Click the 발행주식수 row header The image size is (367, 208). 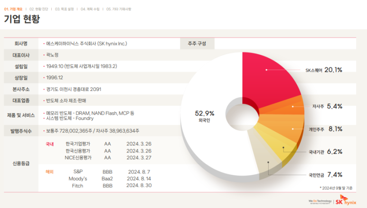click(21, 131)
